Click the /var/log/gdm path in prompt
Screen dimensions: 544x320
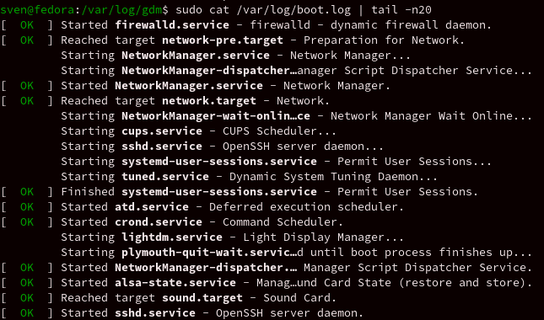point(121,10)
